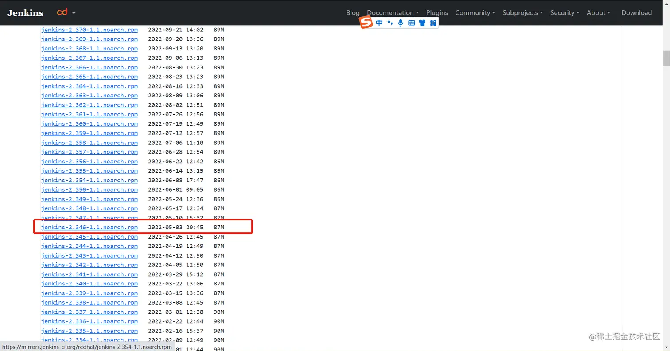Click jenkins-2.366-1.1.noarch.rpm
The height and width of the screenshot is (351, 670).
pos(90,67)
